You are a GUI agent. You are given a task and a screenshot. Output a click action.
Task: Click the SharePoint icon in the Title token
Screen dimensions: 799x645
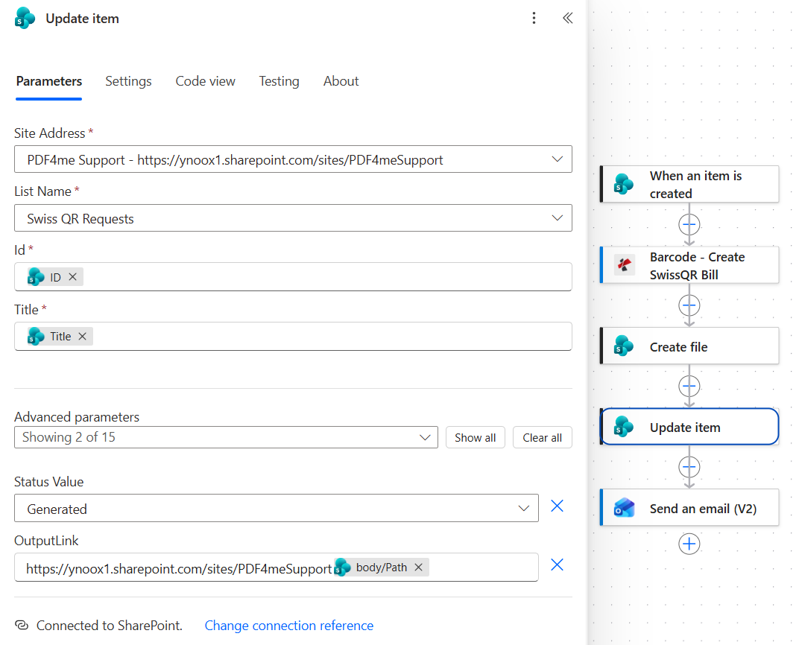tap(36, 337)
